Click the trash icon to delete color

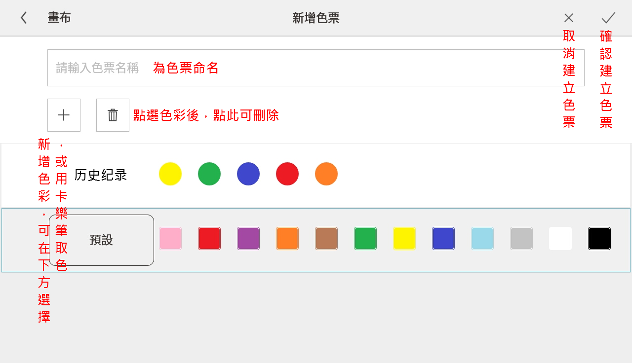pyautogui.click(x=113, y=115)
